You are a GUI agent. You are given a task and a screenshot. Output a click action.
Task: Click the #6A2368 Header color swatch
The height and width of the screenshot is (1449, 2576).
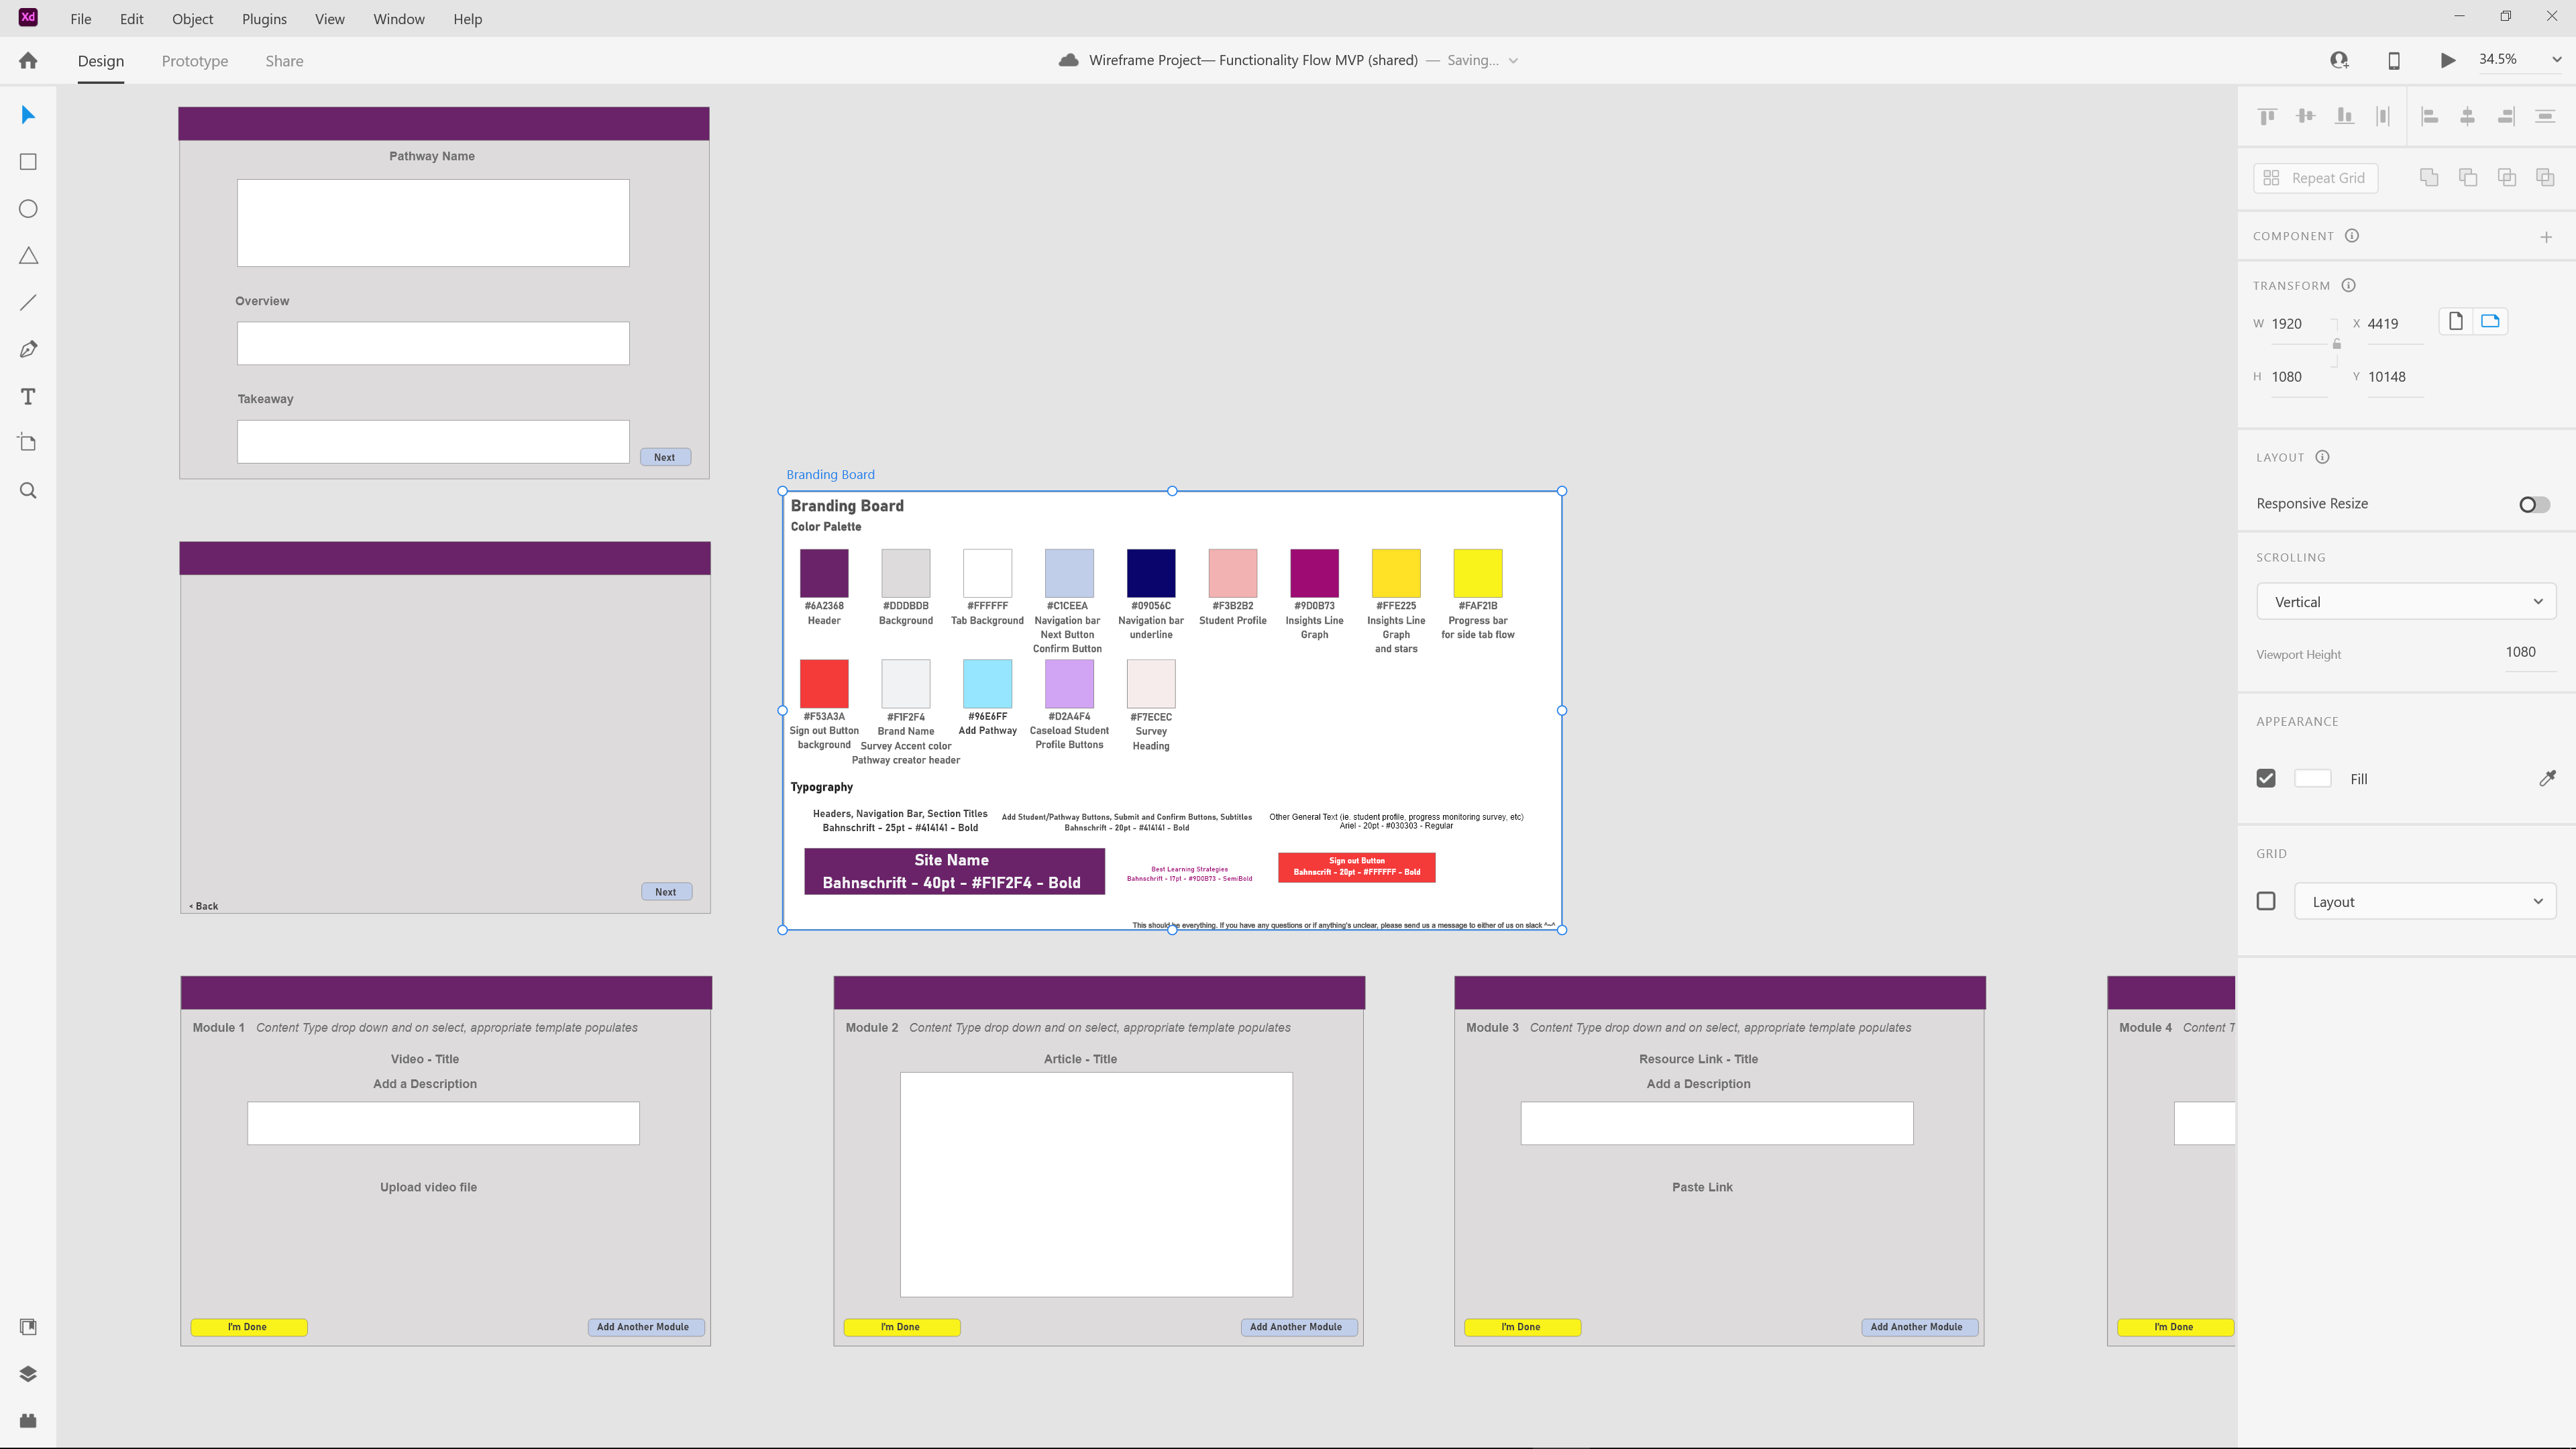(824, 573)
